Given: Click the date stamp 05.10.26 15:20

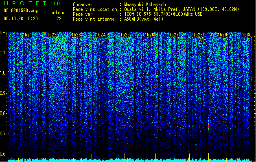Looking at the screenshot, I should [21, 19].
